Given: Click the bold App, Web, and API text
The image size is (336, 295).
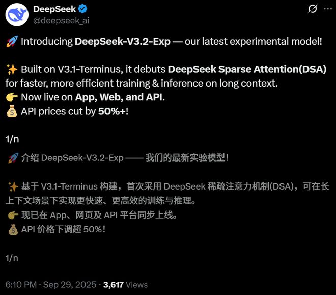Looking at the screenshot, I should click(119, 97).
